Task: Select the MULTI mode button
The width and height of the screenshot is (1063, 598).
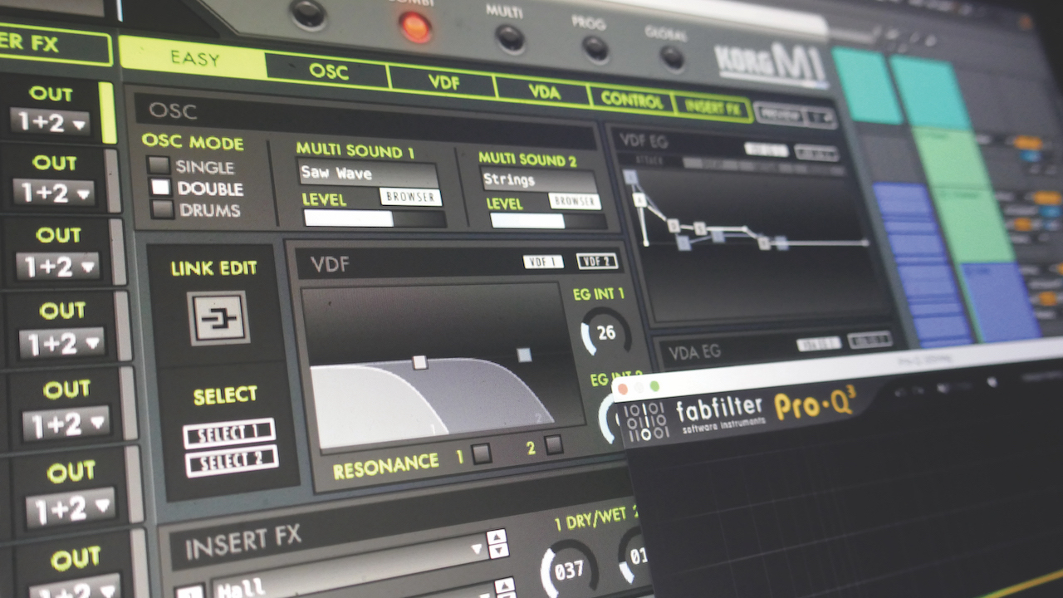Action: click(x=510, y=38)
